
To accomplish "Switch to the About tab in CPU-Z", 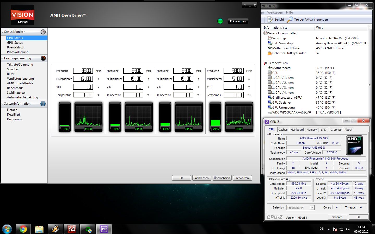I will (348, 130).
